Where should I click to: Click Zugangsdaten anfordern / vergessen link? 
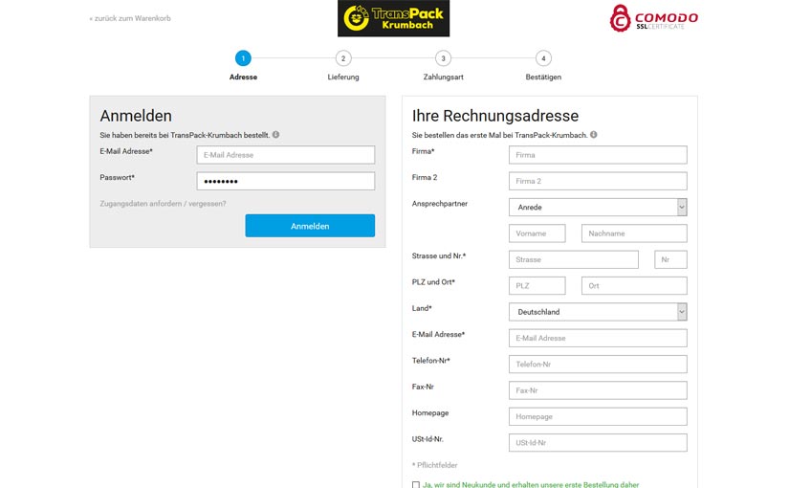coord(163,204)
